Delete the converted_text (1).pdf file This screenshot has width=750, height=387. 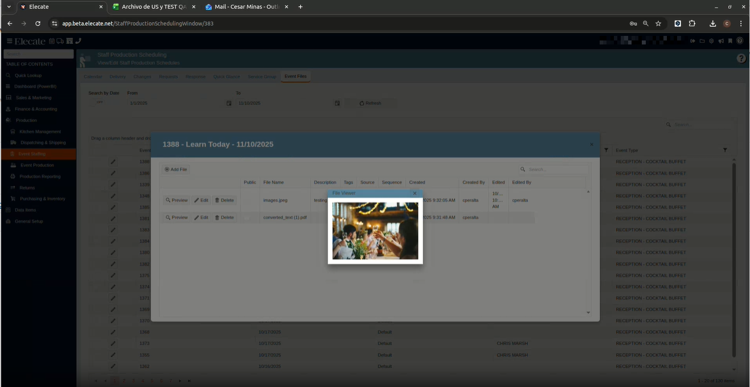tap(224, 218)
